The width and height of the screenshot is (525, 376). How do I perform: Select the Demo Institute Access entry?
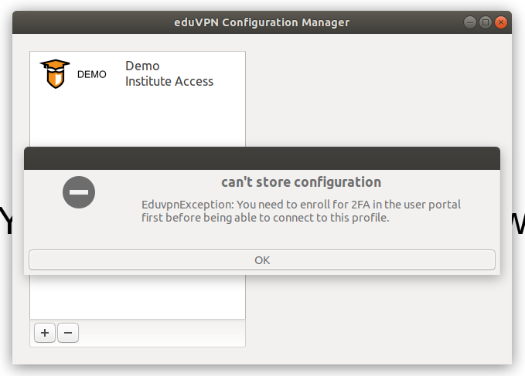click(x=138, y=74)
